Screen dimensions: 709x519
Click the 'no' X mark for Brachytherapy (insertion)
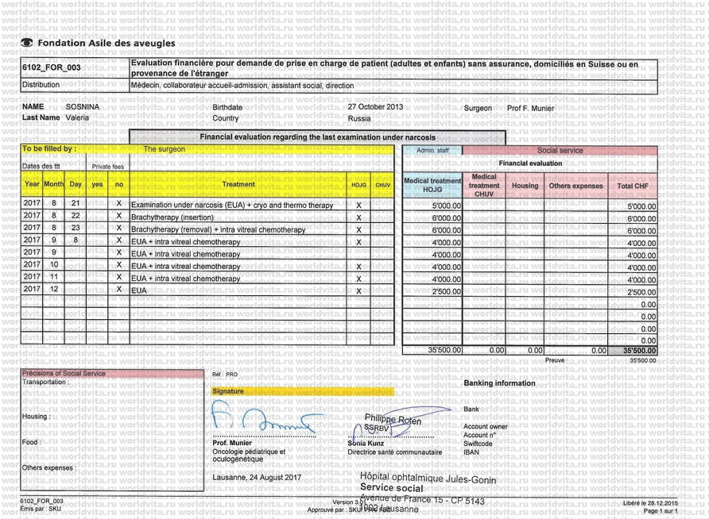pos(119,216)
